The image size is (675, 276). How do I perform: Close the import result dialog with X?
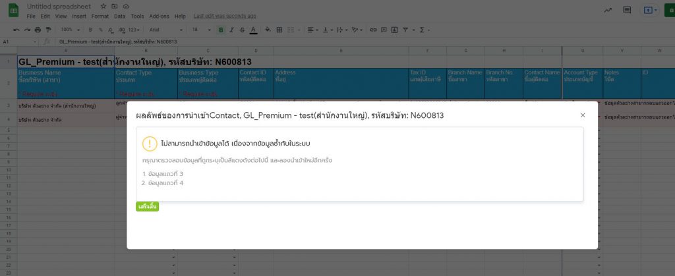click(583, 115)
